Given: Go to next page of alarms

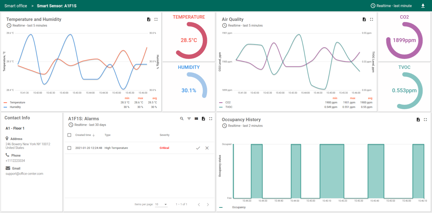Looking at the screenshot, I should [x=208, y=204].
